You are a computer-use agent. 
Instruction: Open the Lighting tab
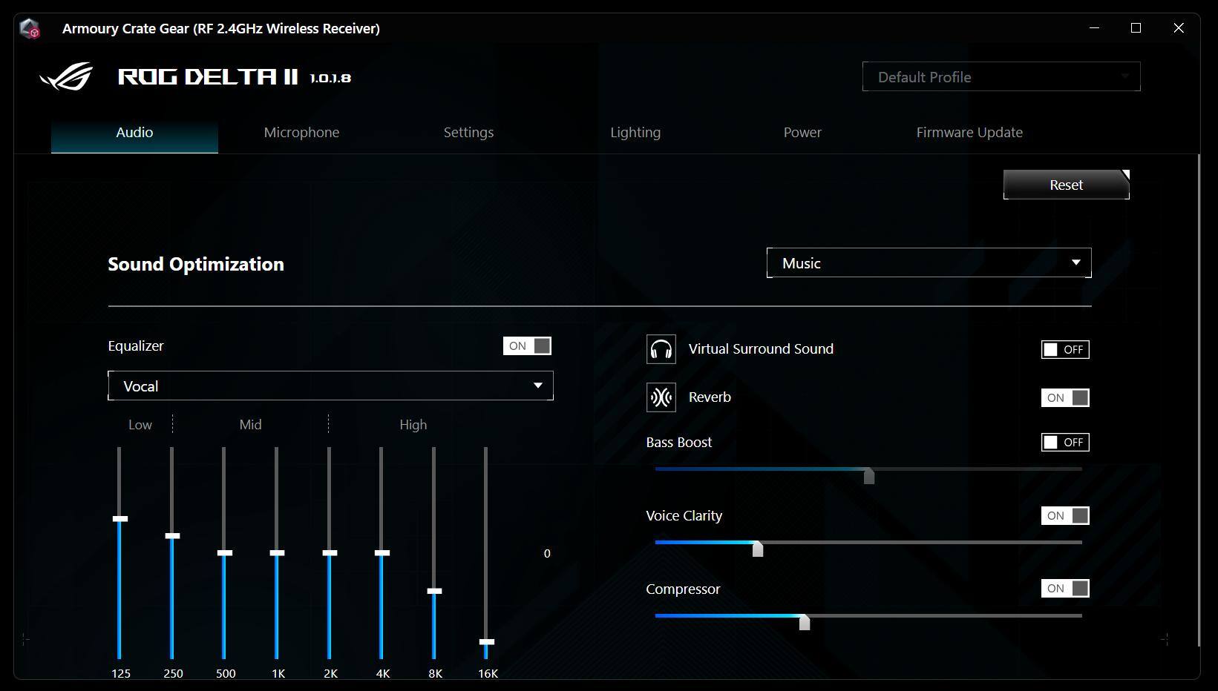(635, 133)
